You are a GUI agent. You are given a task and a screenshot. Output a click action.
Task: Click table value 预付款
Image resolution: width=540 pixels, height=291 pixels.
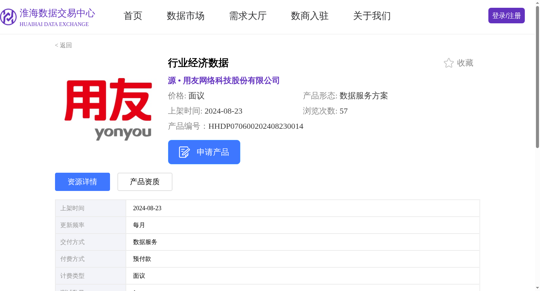pos(142,259)
